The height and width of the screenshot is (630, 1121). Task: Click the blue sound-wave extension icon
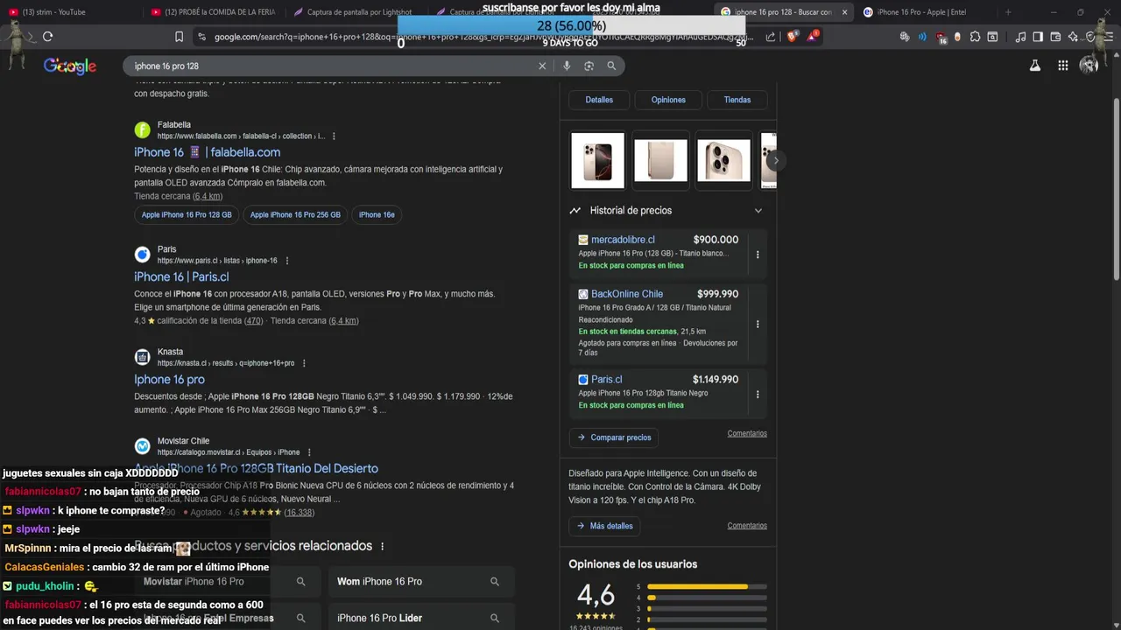(x=922, y=37)
